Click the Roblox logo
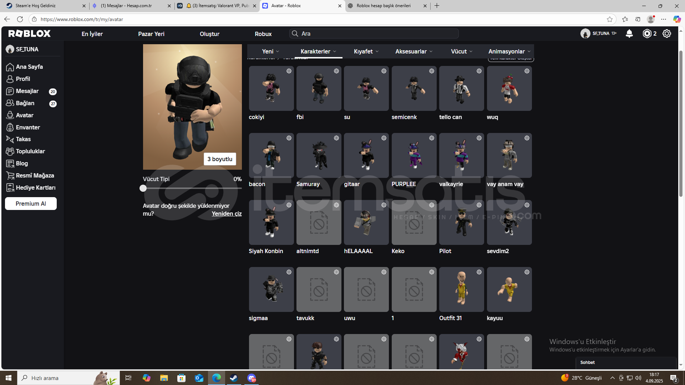Screen dimensions: 685x385 (30, 34)
